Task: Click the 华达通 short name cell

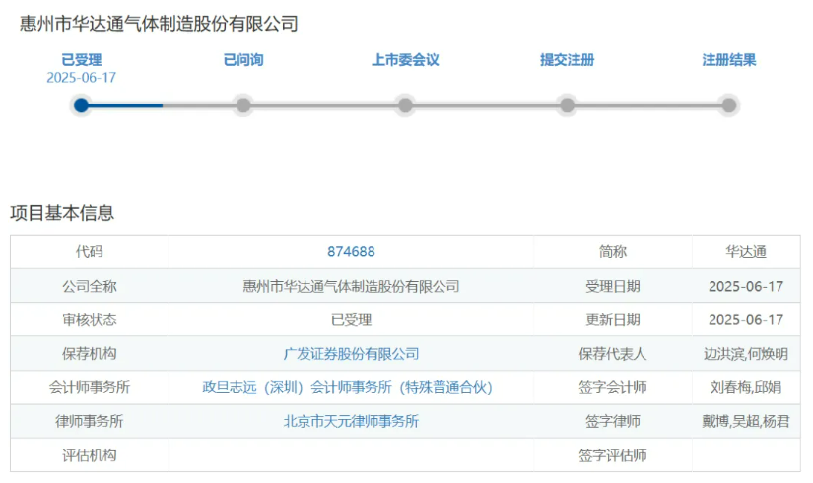Action: coord(746,252)
